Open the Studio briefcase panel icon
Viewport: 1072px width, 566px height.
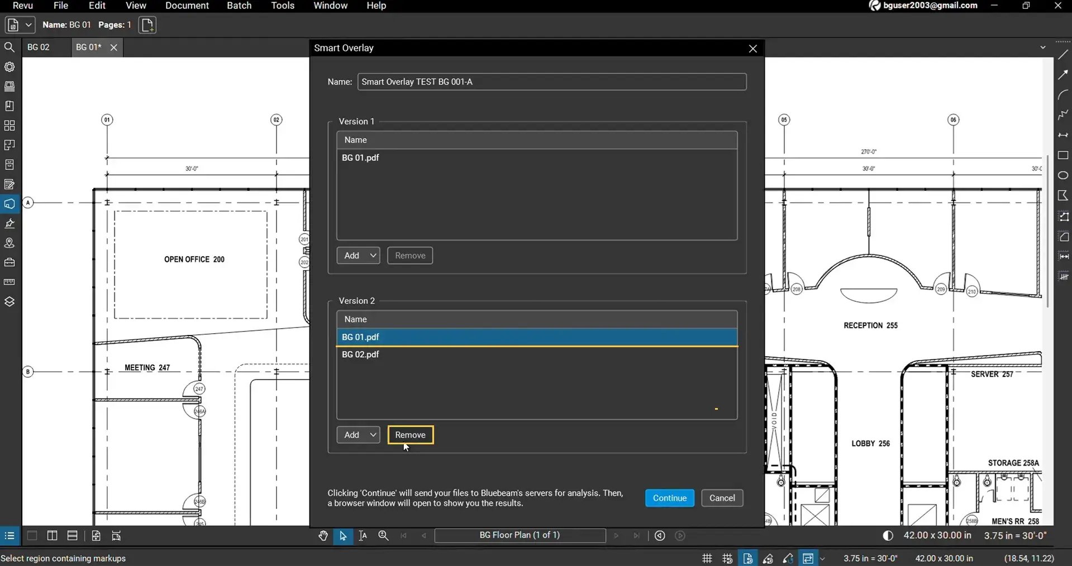point(9,262)
